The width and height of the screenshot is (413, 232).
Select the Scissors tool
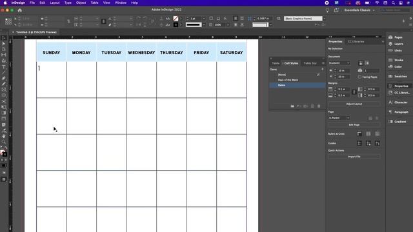coord(4,101)
